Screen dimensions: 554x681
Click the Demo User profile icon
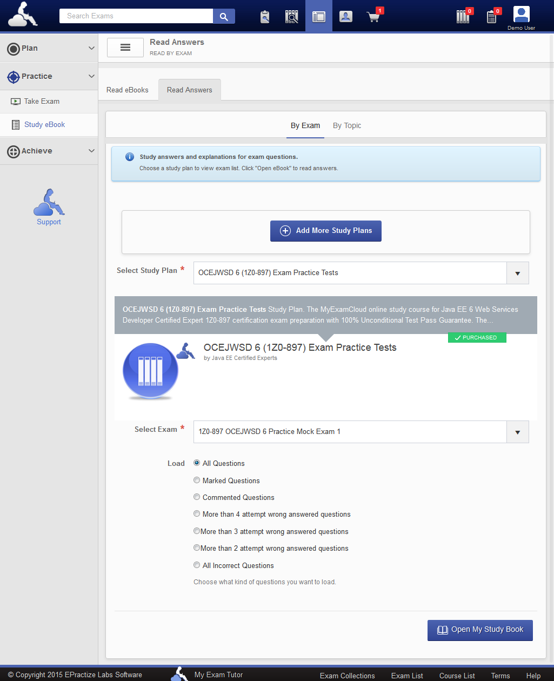(x=521, y=15)
